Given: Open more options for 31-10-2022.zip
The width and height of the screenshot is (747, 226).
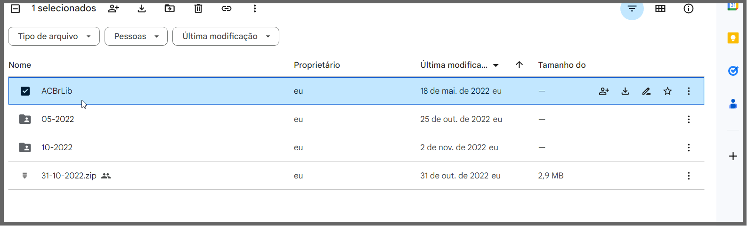Looking at the screenshot, I should pyautogui.click(x=689, y=176).
